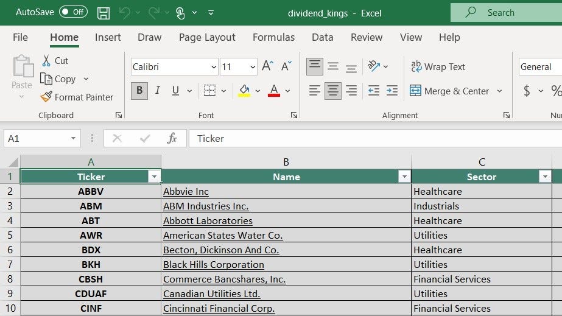
Task: Apply Italic formatting
Action: pos(157,90)
